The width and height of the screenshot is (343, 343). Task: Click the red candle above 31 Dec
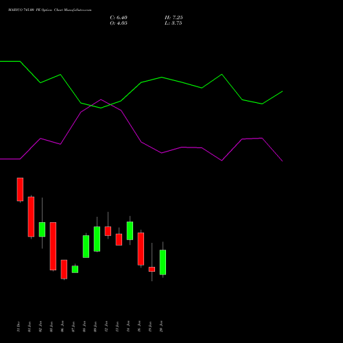20,189
